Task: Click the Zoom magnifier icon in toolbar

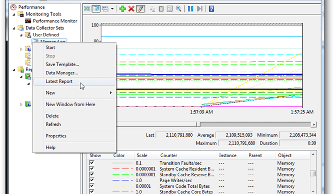Action: [178, 9]
